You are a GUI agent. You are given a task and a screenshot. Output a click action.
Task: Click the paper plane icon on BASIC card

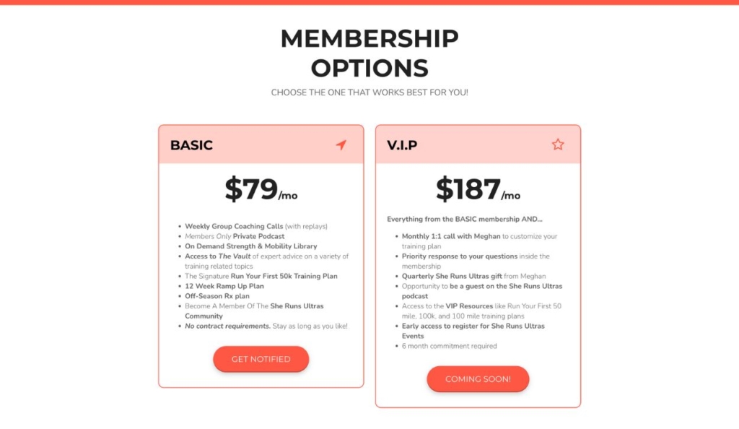click(341, 144)
